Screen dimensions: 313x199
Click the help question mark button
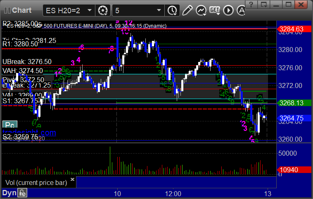point(251,4)
